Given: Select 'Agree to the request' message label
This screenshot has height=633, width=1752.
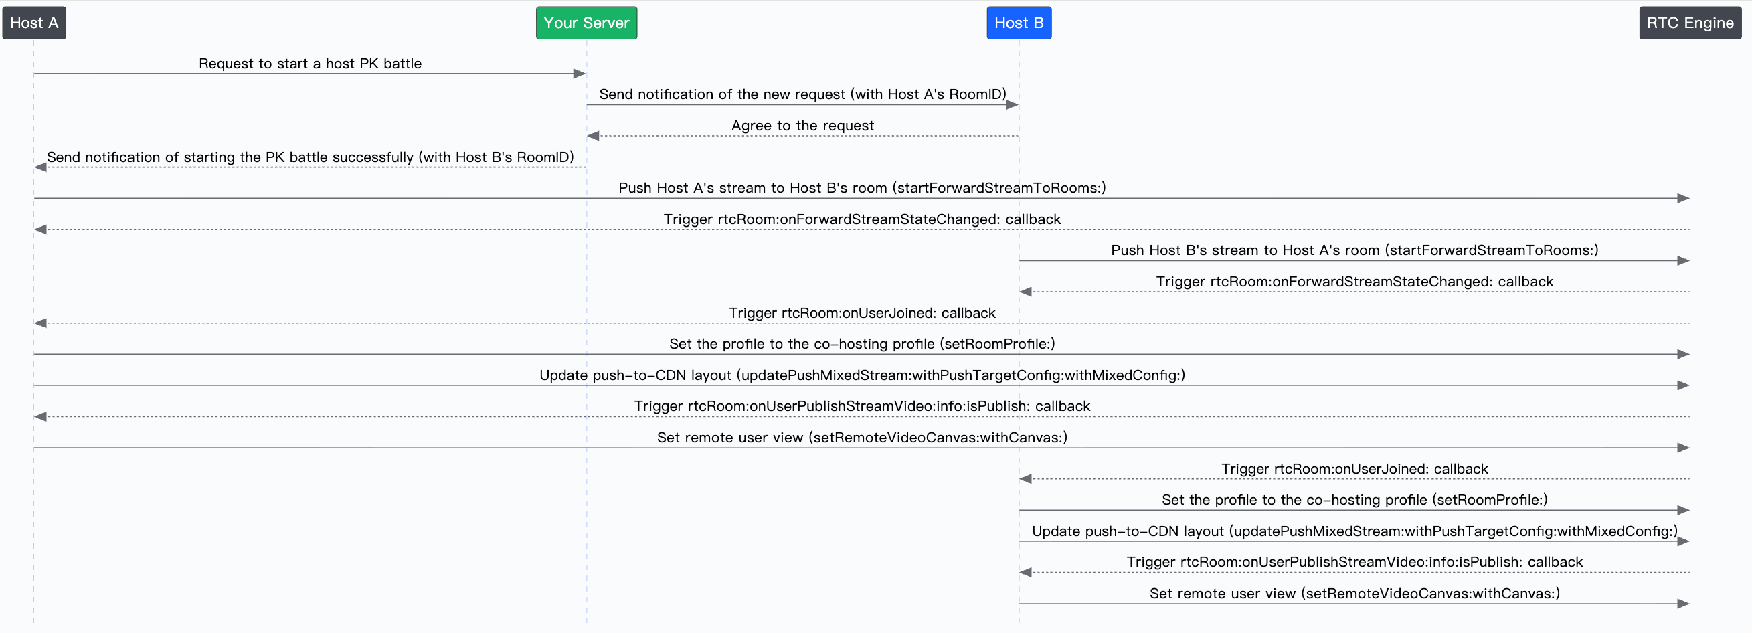Looking at the screenshot, I should [802, 126].
